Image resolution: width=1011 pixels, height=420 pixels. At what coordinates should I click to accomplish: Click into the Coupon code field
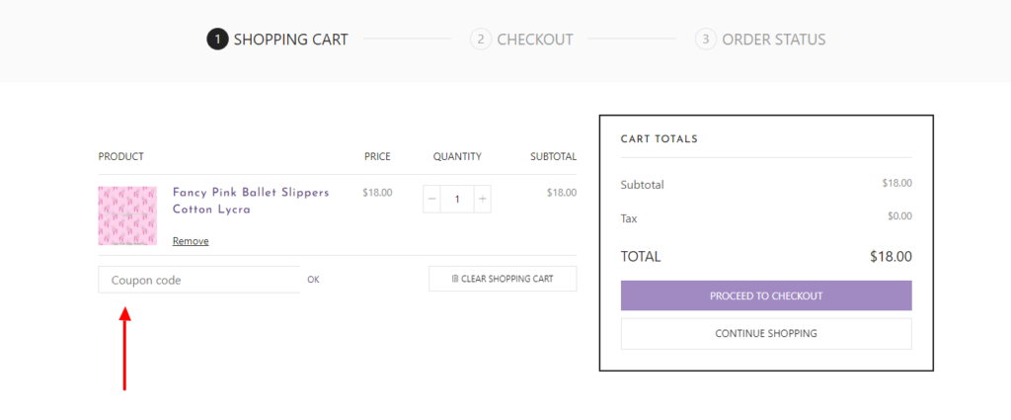pyautogui.click(x=198, y=280)
